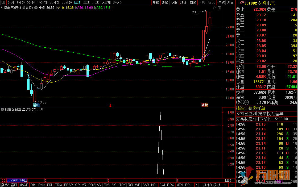Image resolution: width=298 pixels, height=187 pixels.
Task: Select the 5分钟 period tab
Action: click(31, 2)
